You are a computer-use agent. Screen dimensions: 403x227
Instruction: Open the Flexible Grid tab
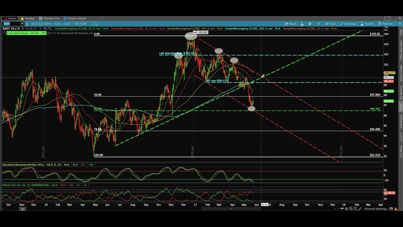coord(49,18)
